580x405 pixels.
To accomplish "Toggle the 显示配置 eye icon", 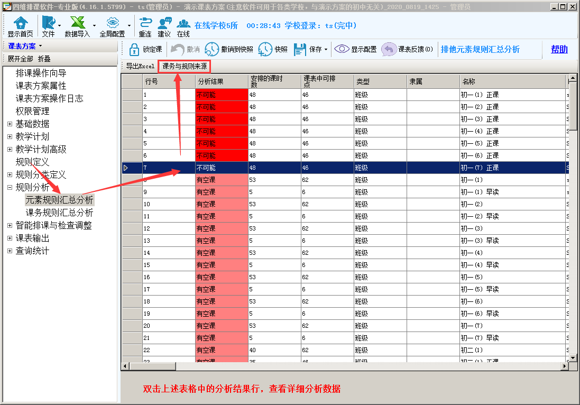I will (342, 49).
